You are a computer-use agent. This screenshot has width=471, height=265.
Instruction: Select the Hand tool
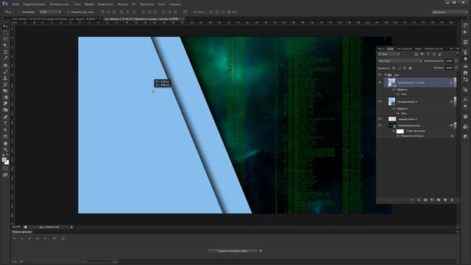(x=5, y=143)
